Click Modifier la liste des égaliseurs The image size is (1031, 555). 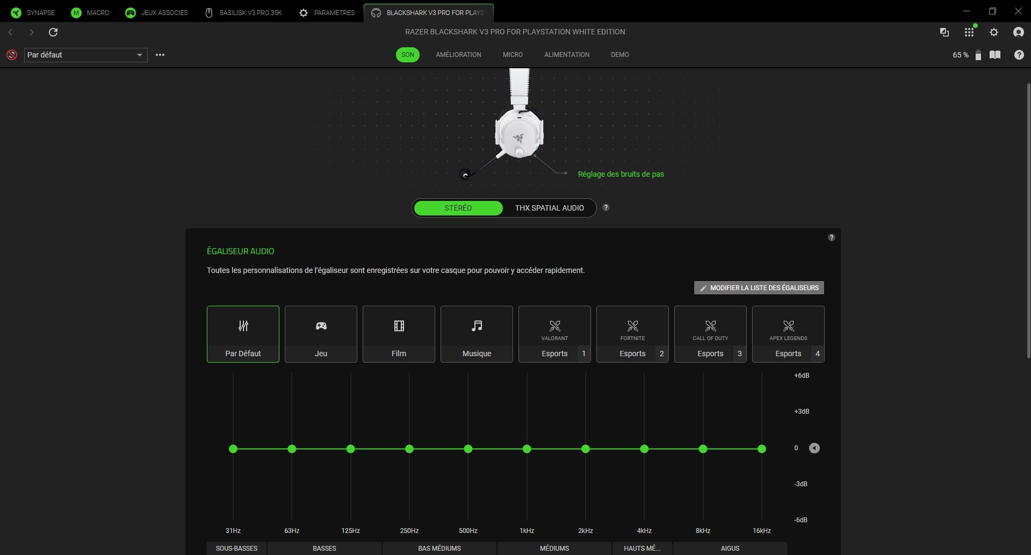tap(758, 287)
